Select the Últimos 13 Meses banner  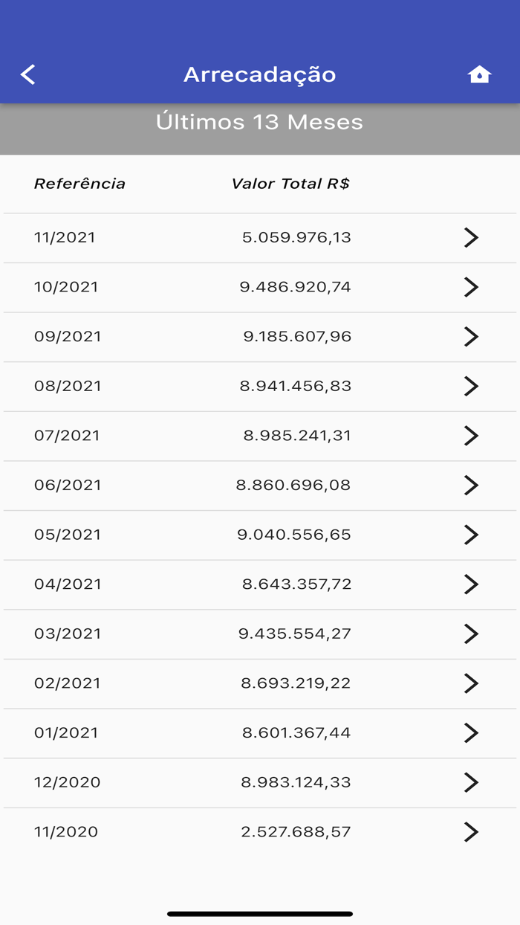tap(260, 122)
